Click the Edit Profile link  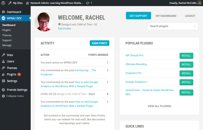[64, 29]
